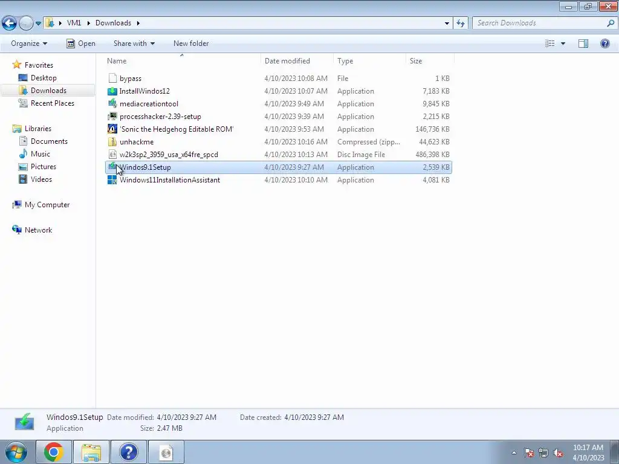Open the Pictures library
Image resolution: width=619 pixels, height=464 pixels.
tap(44, 167)
